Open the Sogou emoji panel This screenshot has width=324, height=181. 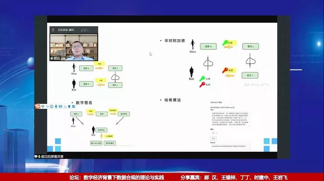tap(52, 106)
